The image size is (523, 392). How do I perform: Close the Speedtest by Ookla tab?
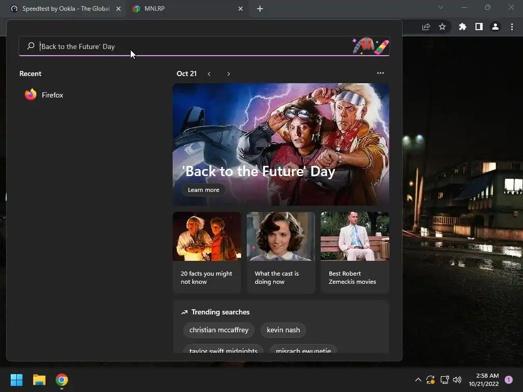tap(118, 9)
